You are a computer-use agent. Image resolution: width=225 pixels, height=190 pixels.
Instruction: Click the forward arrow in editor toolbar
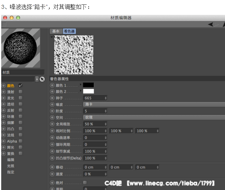coord(216,24)
